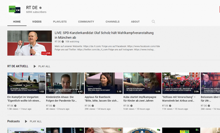
Task: Click verified badge under Schluss mit Verarschung video
Action: pos(170,106)
